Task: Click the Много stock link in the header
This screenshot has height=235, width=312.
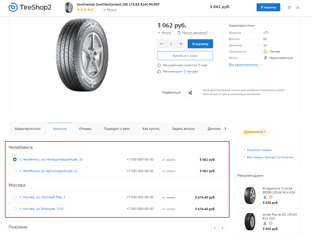Action: (x=112, y=10)
